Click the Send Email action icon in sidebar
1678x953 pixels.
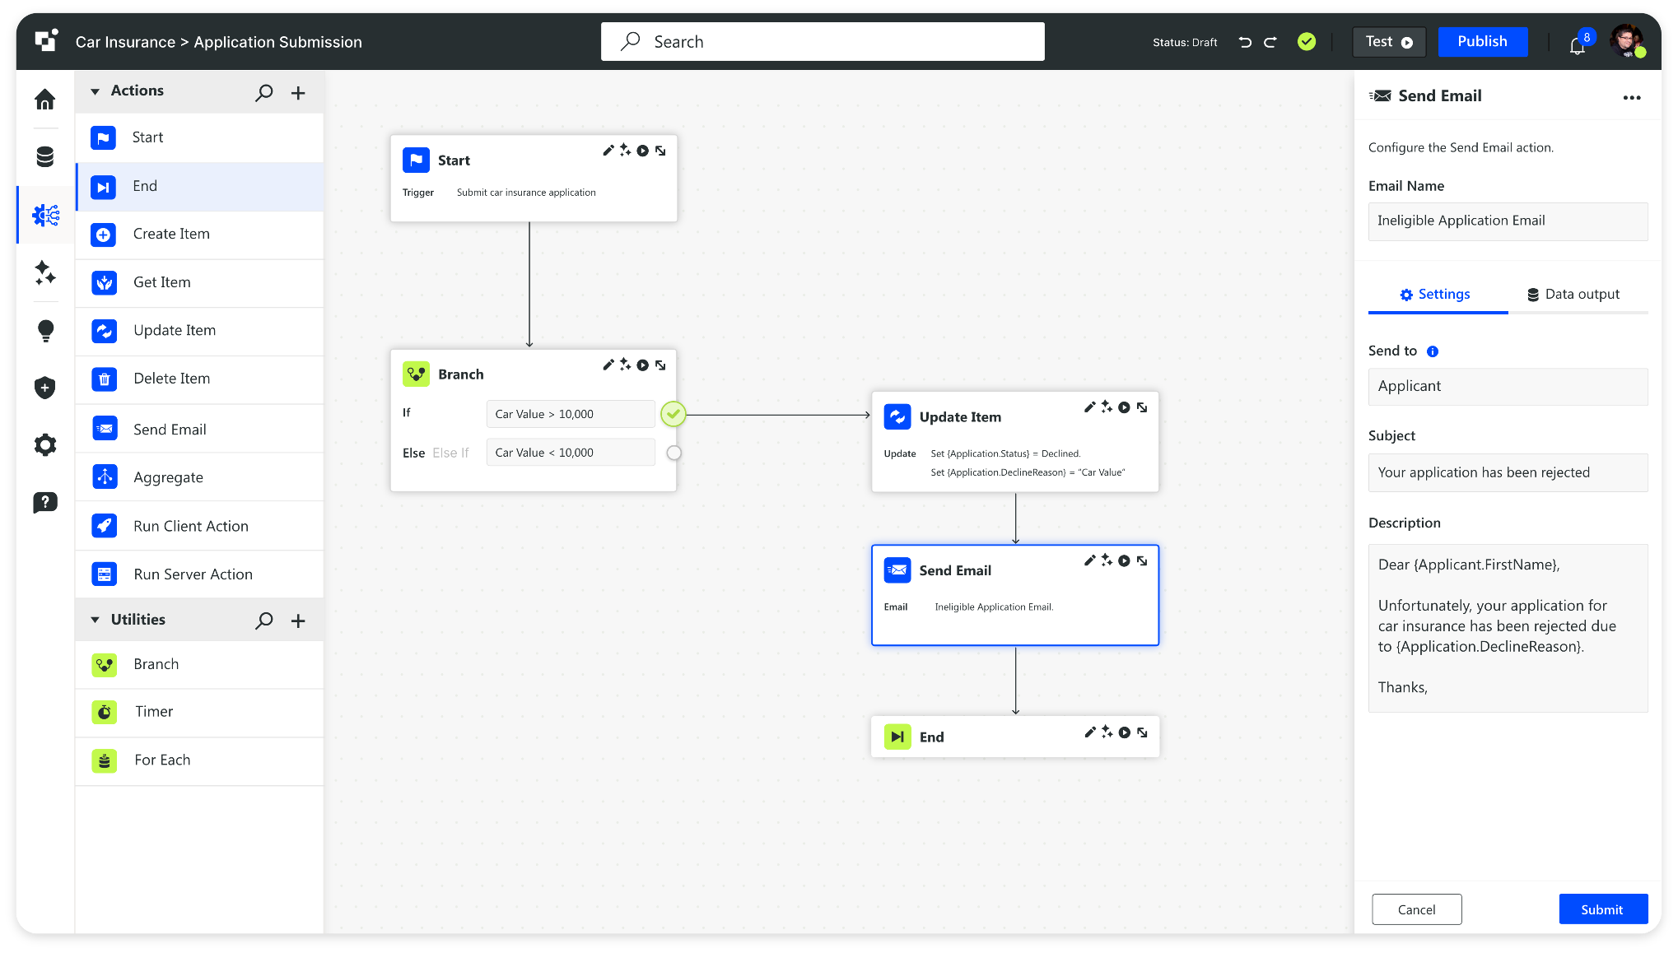coord(104,427)
